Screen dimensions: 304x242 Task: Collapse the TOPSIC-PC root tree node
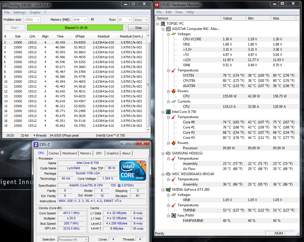[x=158, y=24]
